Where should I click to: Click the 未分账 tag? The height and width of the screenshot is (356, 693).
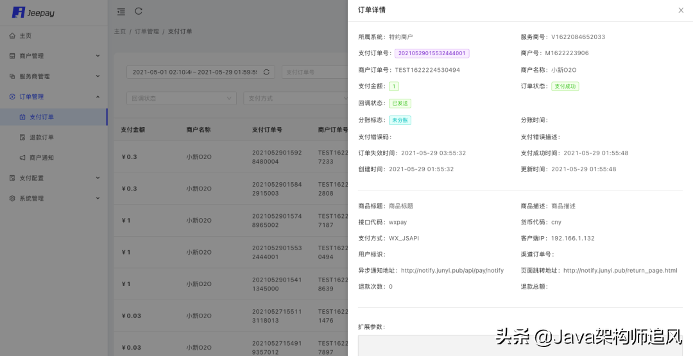pos(400,120)
